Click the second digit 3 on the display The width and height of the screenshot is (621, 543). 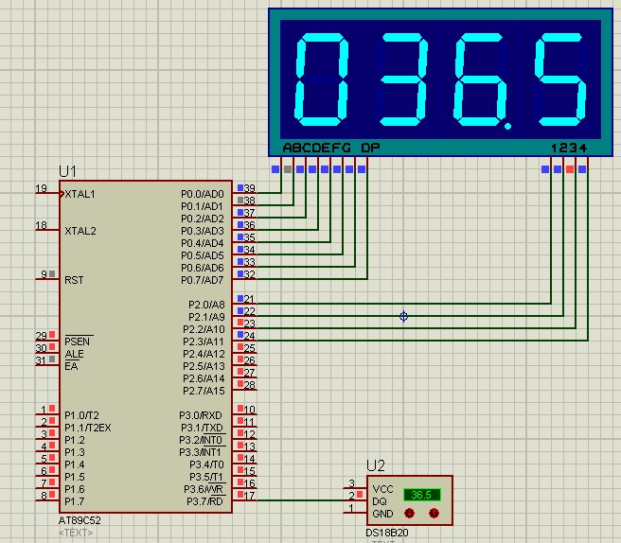pyautogui.click(x=403, y=79)
